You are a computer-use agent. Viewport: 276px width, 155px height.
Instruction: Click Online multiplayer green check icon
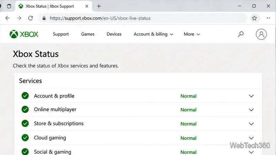[25, 110]
